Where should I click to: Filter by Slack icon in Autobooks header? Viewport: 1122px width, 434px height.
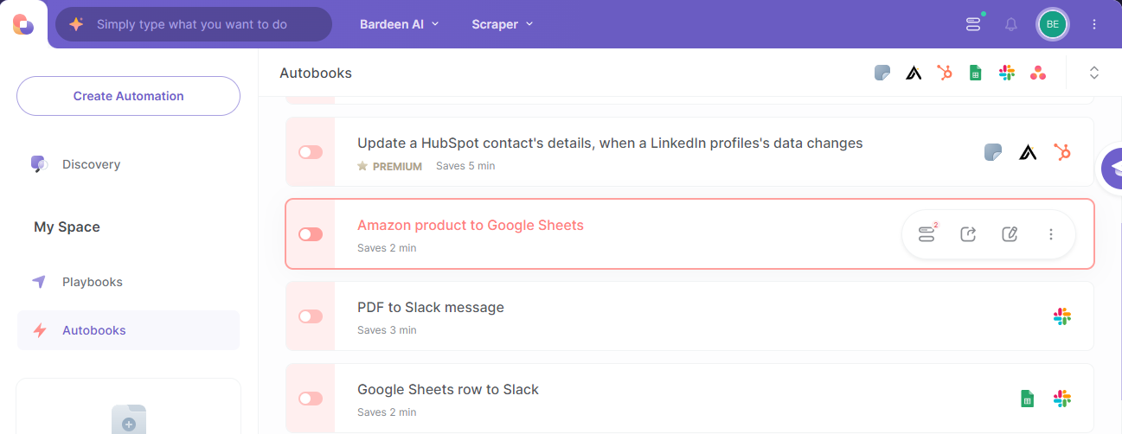coord(1007,73)
